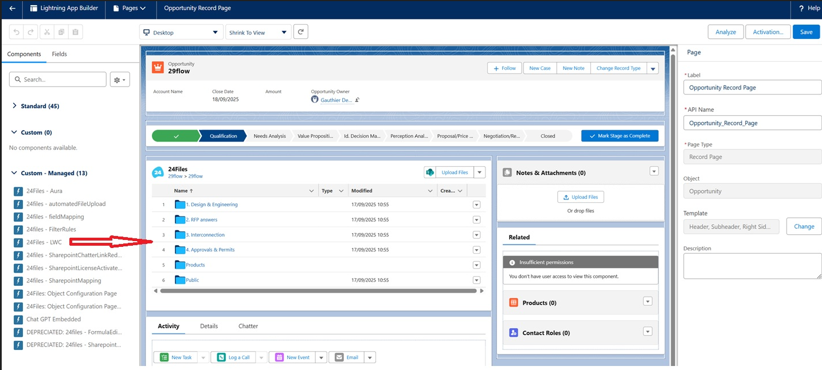Click the Save button

pyautogui.click(x=806, y=32)
